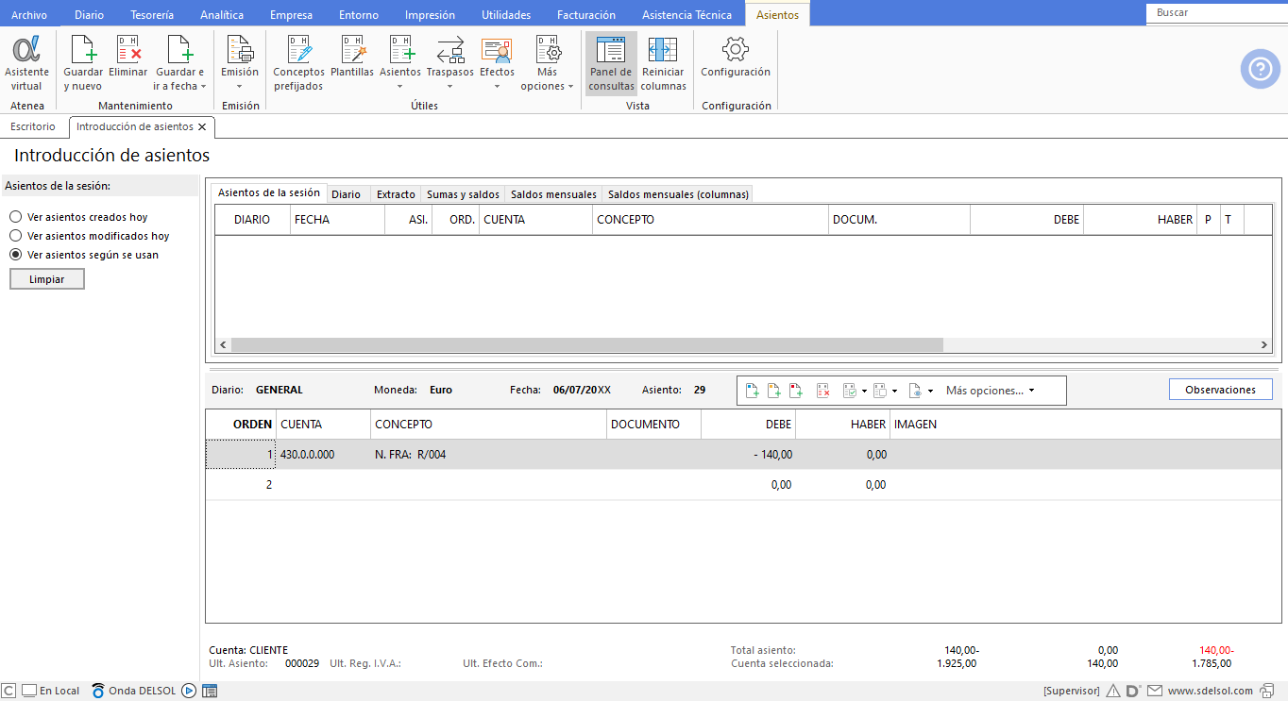
Task: Click the Buscar search field
Action: point(1216,13)
